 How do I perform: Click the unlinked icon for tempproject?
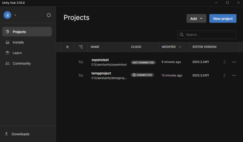(x=81, y=75)
